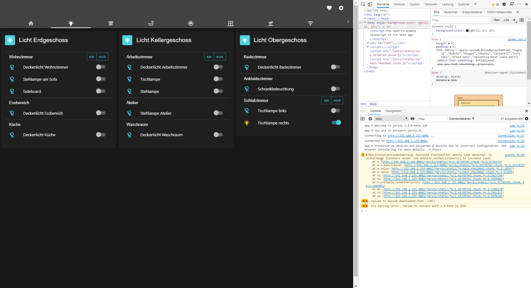Switch to Leistung DevTools tab
This screenshot has height=288, width=531.
click(x=448, y=4)
